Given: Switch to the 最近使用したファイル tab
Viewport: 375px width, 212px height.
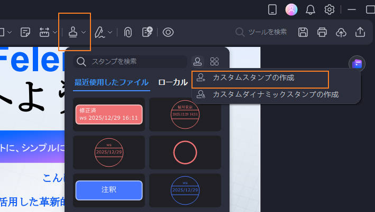Looking at the screenshot, I should [112, 82].
